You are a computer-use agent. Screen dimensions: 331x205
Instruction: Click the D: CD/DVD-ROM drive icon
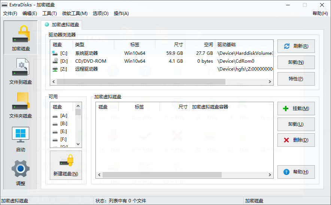55,61
